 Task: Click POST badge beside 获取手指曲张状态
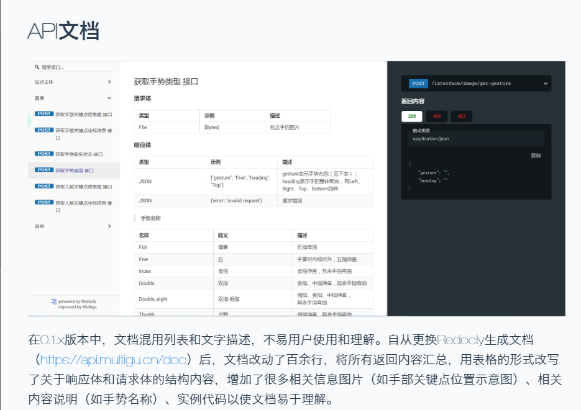44,154
